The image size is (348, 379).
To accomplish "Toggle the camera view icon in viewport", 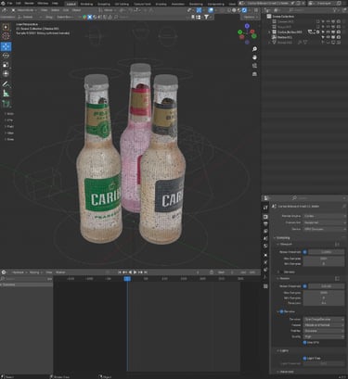I will [x=254, y=66].
